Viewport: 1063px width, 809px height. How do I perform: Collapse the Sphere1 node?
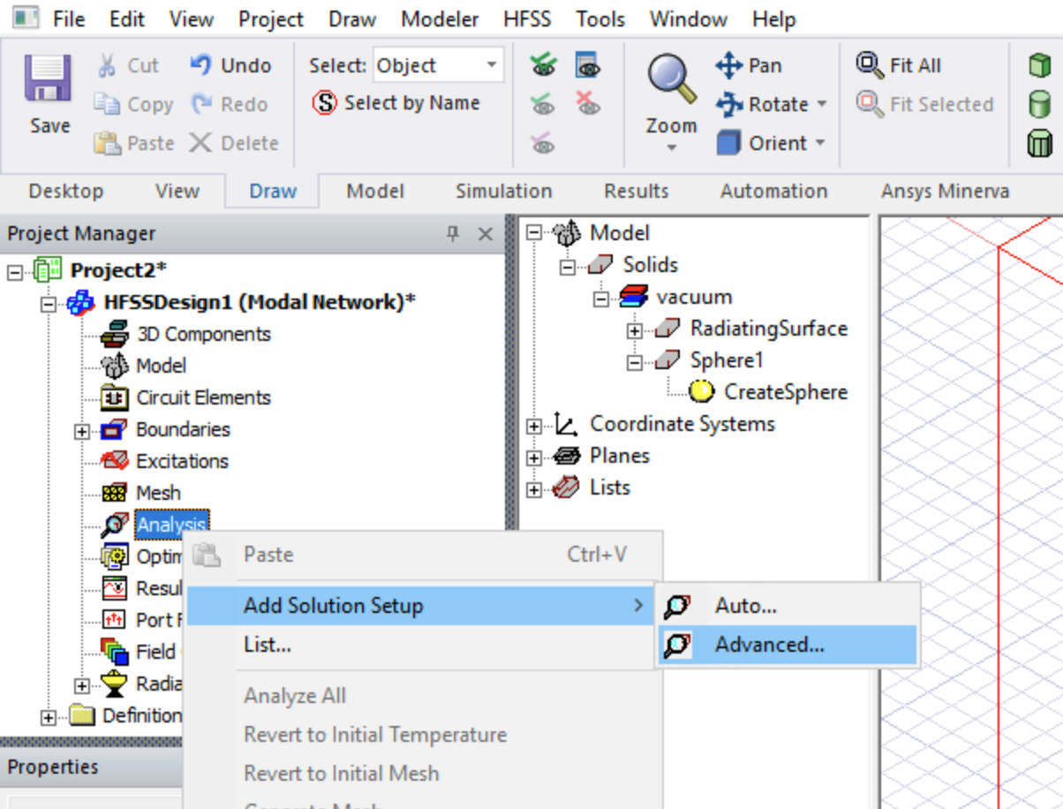(x=634, y=362)
